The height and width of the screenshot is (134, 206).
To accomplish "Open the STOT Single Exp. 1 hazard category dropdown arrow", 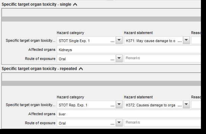I will pos(119,40).
